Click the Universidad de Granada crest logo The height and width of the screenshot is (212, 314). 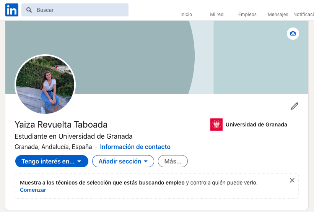coord(216,125)
